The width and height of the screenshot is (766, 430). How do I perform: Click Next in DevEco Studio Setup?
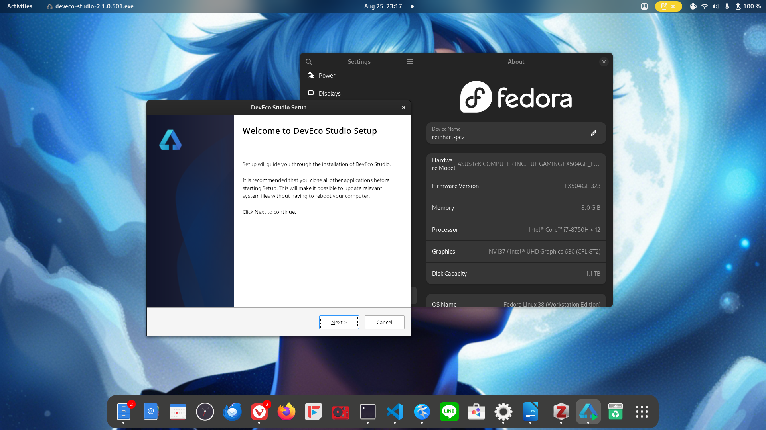339,322
